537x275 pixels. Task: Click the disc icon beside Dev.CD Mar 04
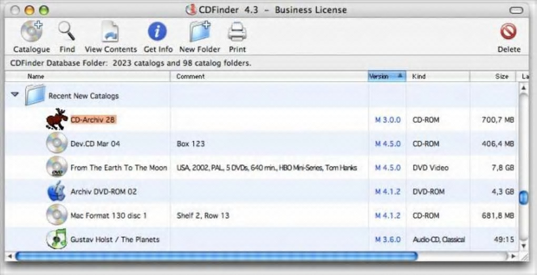click(x=57, y=143)
